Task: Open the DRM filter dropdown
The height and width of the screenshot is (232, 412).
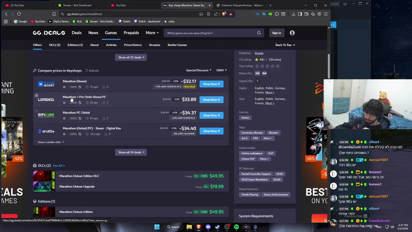Action: tap(221, 70)
